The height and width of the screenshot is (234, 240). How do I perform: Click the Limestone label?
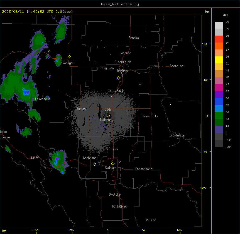[43, 99]
